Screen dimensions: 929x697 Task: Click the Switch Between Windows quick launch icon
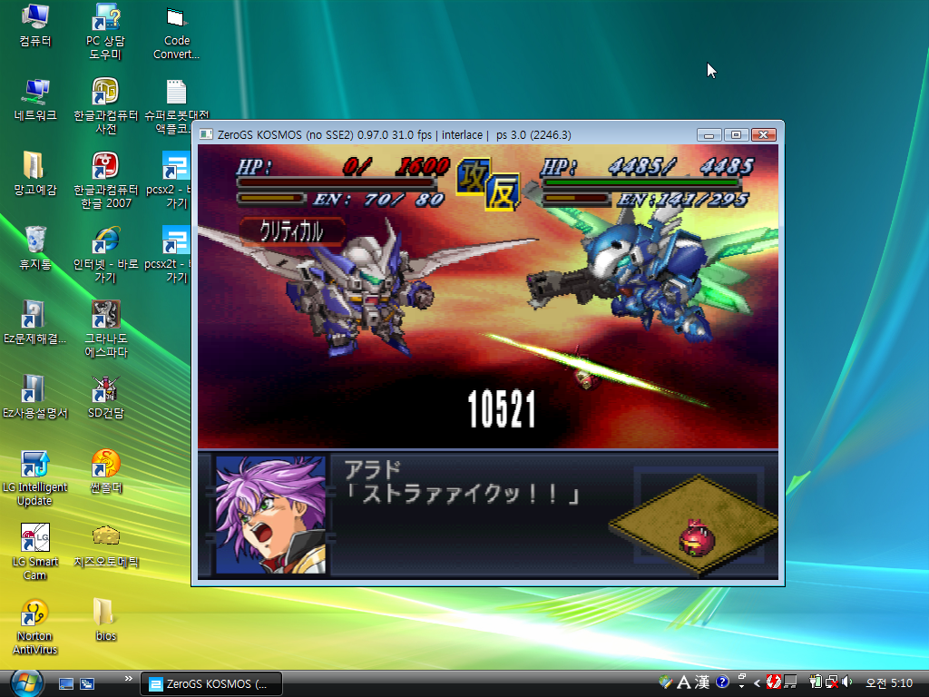pyautogui.click(x=87, y=684)
